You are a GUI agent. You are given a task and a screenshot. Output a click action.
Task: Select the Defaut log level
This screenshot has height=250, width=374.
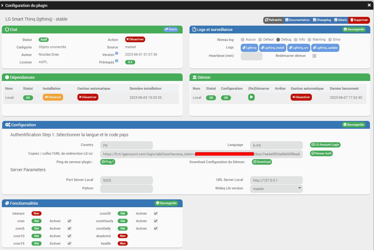[x=260, y=40]
